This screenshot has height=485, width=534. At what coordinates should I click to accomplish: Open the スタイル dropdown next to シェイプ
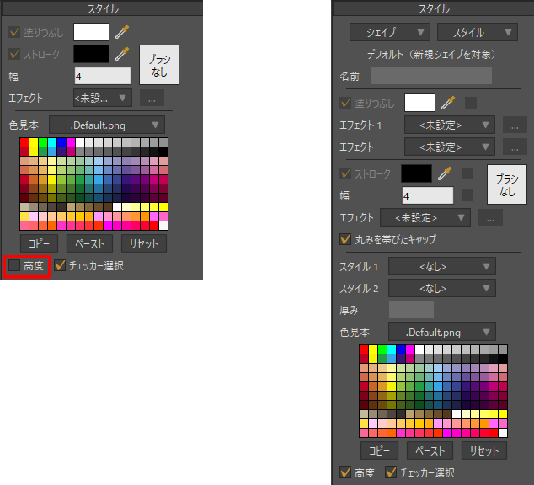pos(477,33)
